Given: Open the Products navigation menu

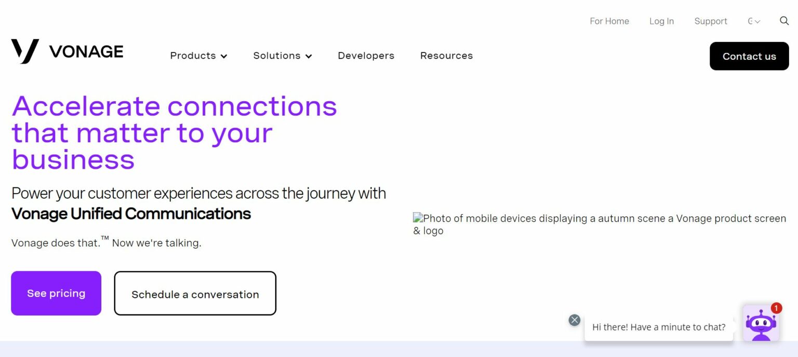Looking at the screenshot, I should pos(193,56).
